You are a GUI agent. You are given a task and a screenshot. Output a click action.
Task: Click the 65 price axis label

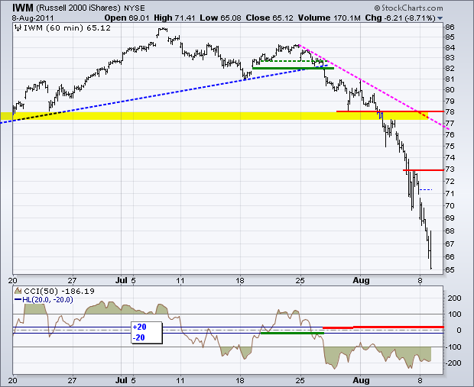450,269
